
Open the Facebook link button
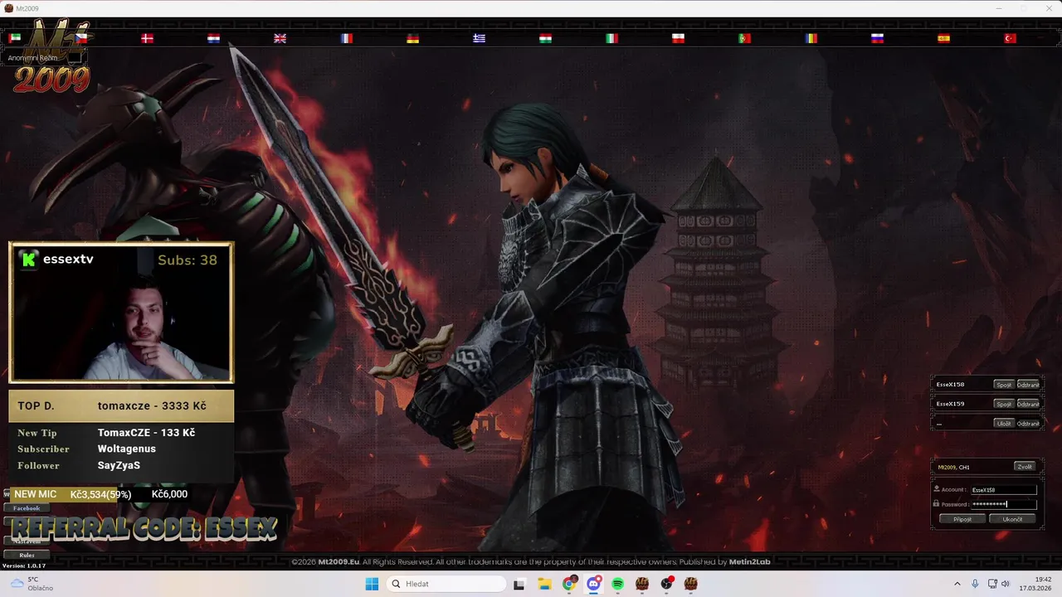[27, 507]
